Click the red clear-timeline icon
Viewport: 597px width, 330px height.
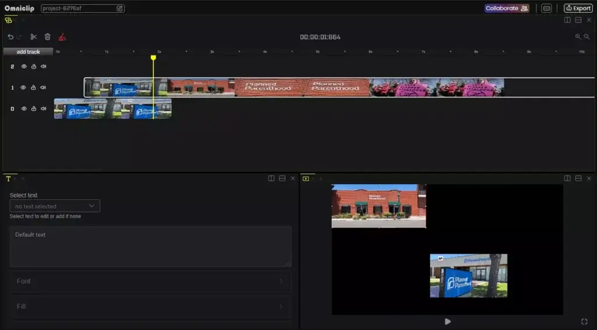[x=62, y=37]
